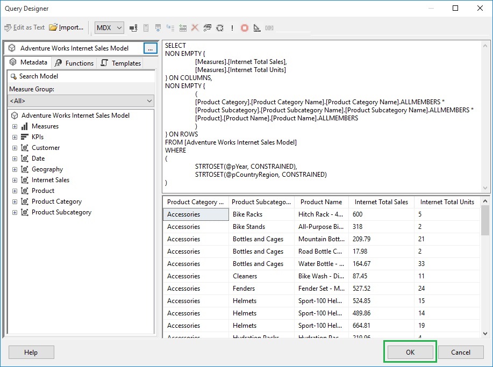This screenshot has width=493, height=367.
Task: Click the results grid vertical scrollbar thumb
Action: click(x=485, y=220)
